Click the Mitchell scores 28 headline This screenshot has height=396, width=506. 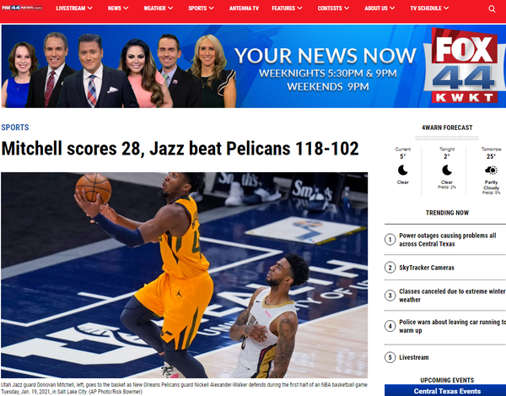[x=180, y=149]
